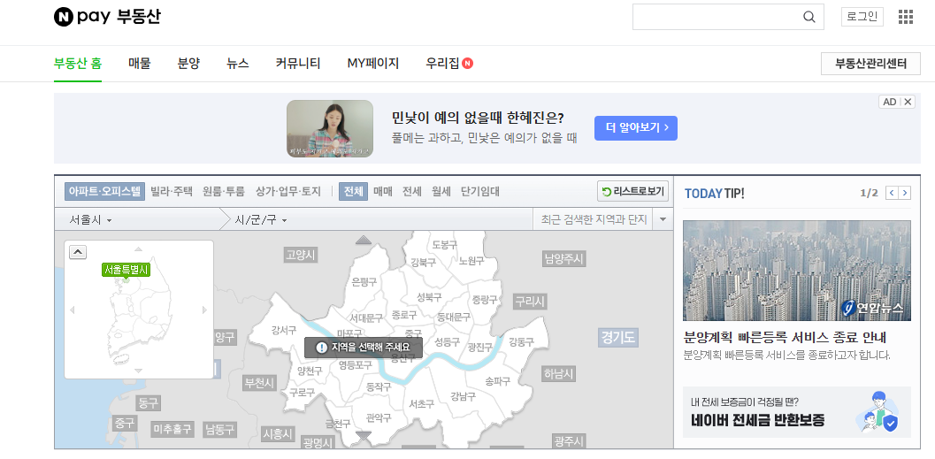Image resolution: width=935 pixels, height=459 pixels.
Task: Select 관악구 on the map
Action: (378, 417)
